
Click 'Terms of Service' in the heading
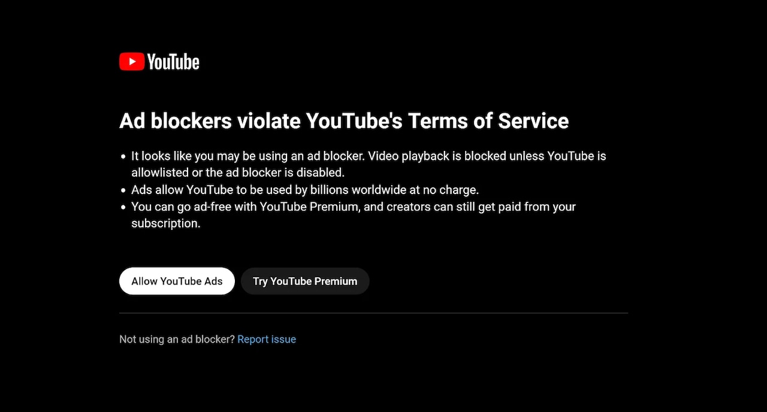tap(488, 121)
